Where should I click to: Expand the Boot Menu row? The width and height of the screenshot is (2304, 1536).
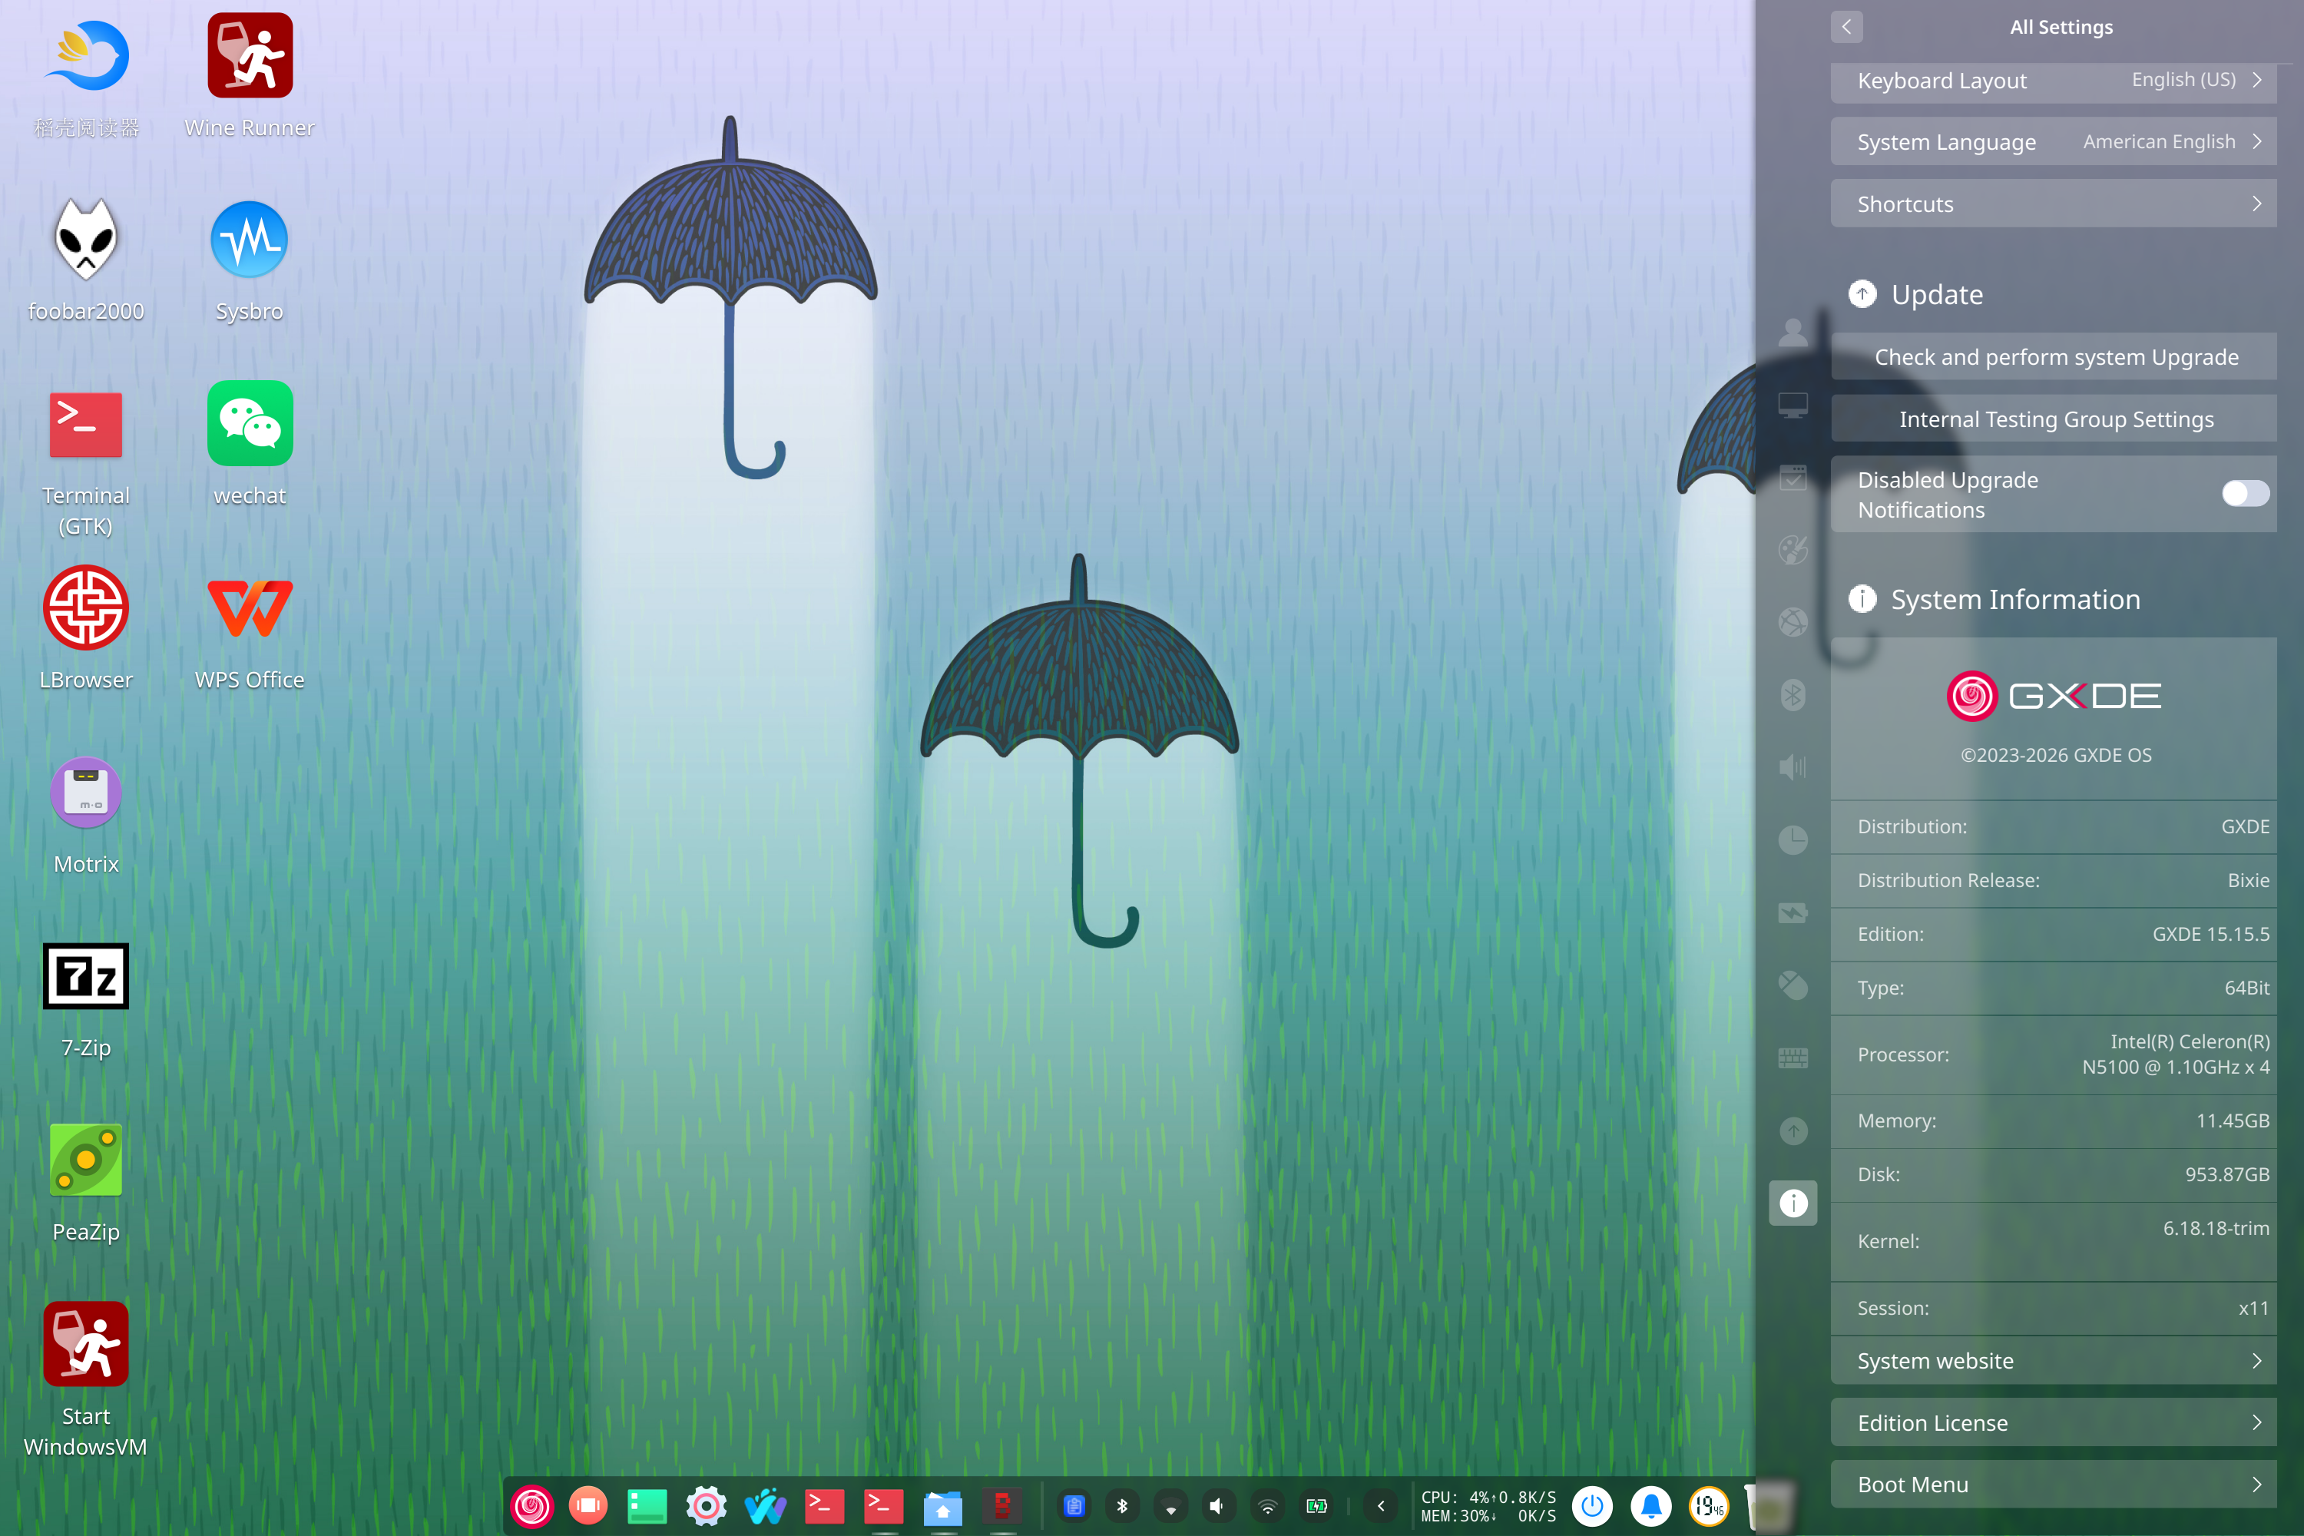[x=2053, y=1484]
